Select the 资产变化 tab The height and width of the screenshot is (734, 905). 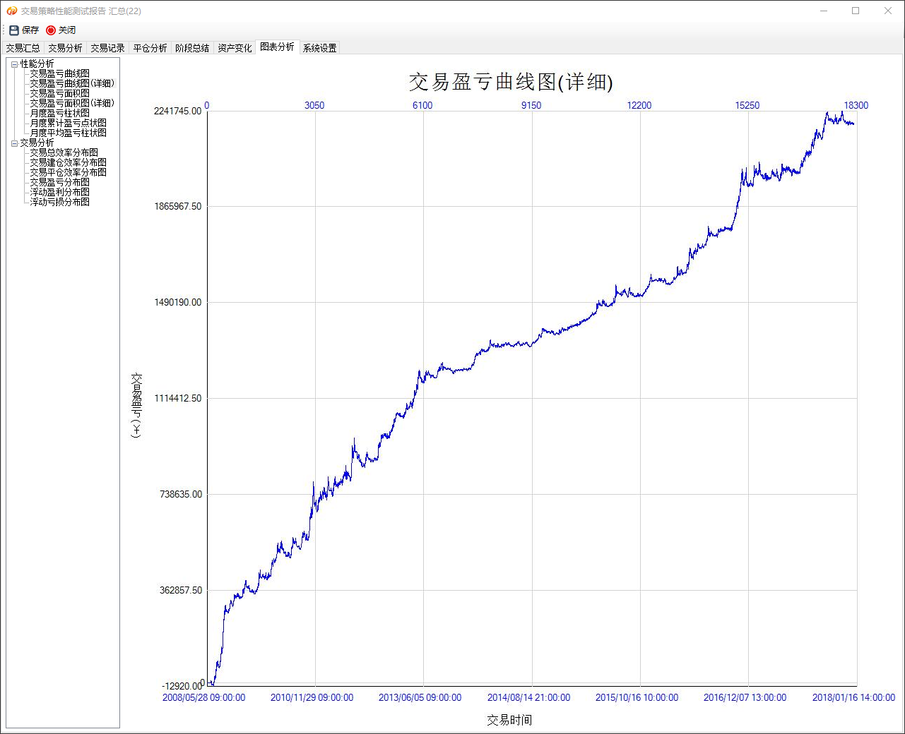[235, 48]
